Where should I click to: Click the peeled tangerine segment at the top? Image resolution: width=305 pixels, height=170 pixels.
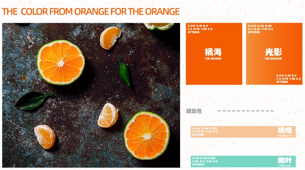pyautogui.click(x=110, y=38)
